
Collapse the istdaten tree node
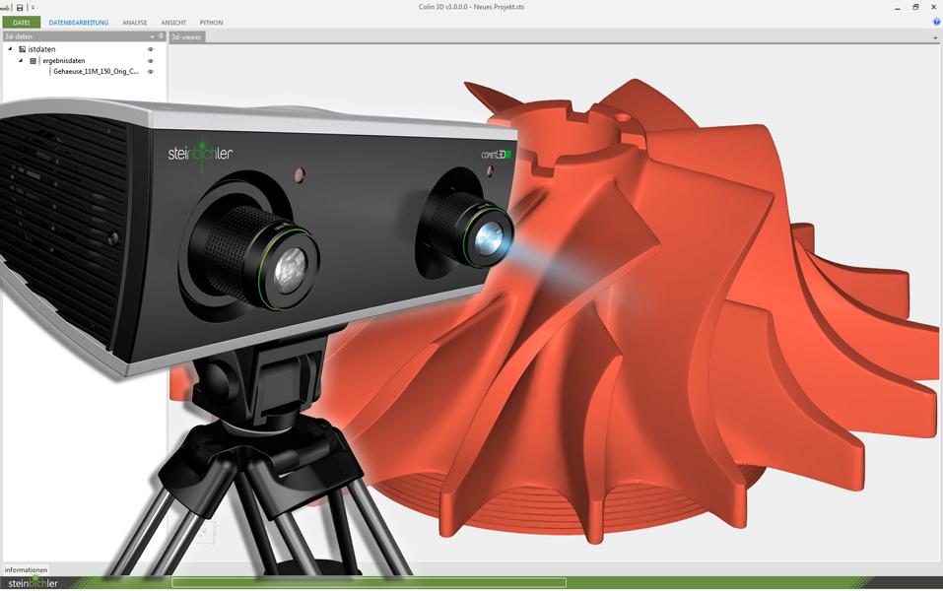pos(10,48)
